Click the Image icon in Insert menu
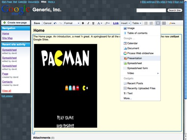 pos(125,28)
